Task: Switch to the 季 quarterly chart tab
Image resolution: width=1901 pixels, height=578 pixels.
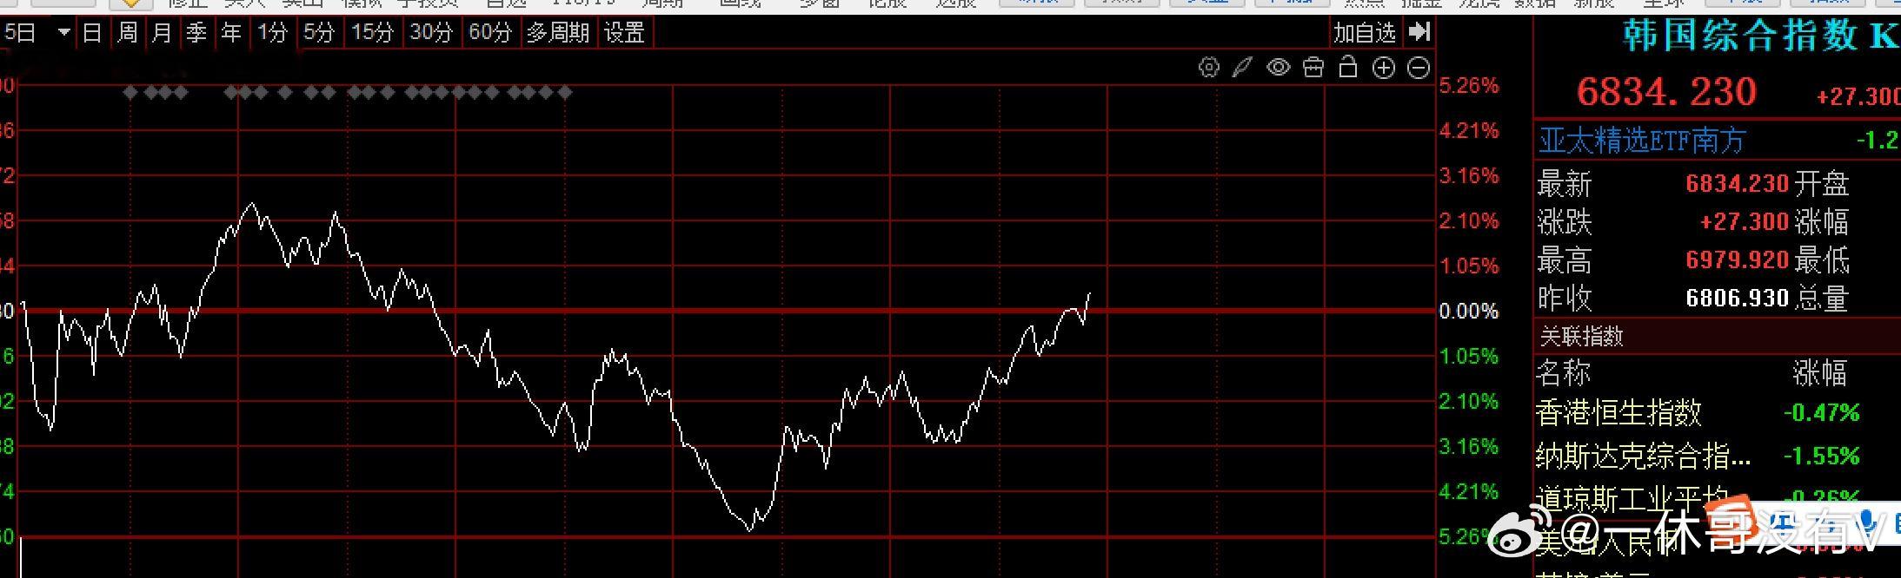Action: pos(196,33)
